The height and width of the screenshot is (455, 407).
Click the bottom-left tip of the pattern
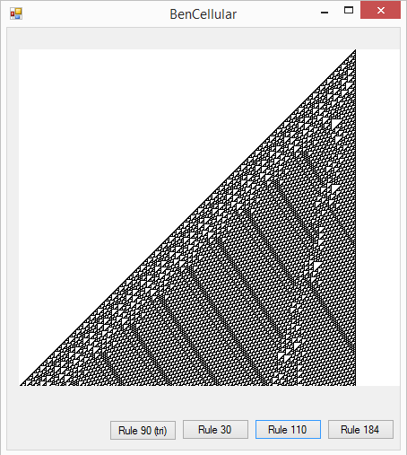[x=22, y=384]
